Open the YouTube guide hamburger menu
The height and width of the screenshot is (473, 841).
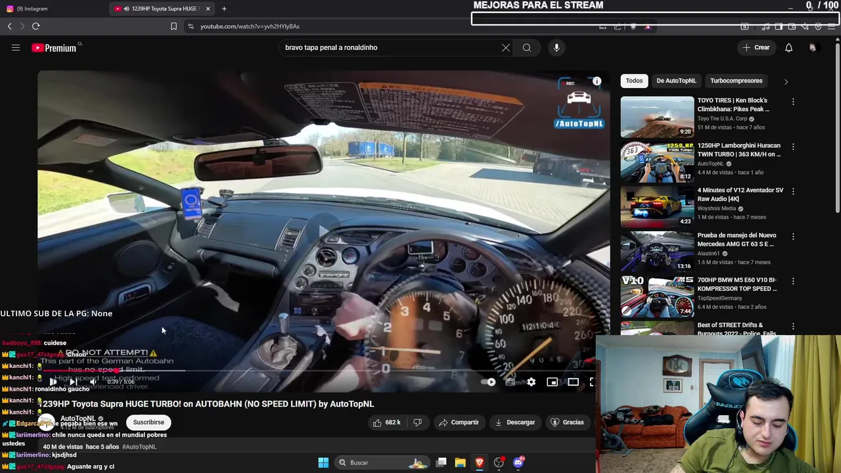coord(16,47)
